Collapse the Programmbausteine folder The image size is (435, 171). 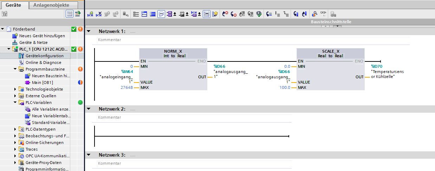pos(15,69)
